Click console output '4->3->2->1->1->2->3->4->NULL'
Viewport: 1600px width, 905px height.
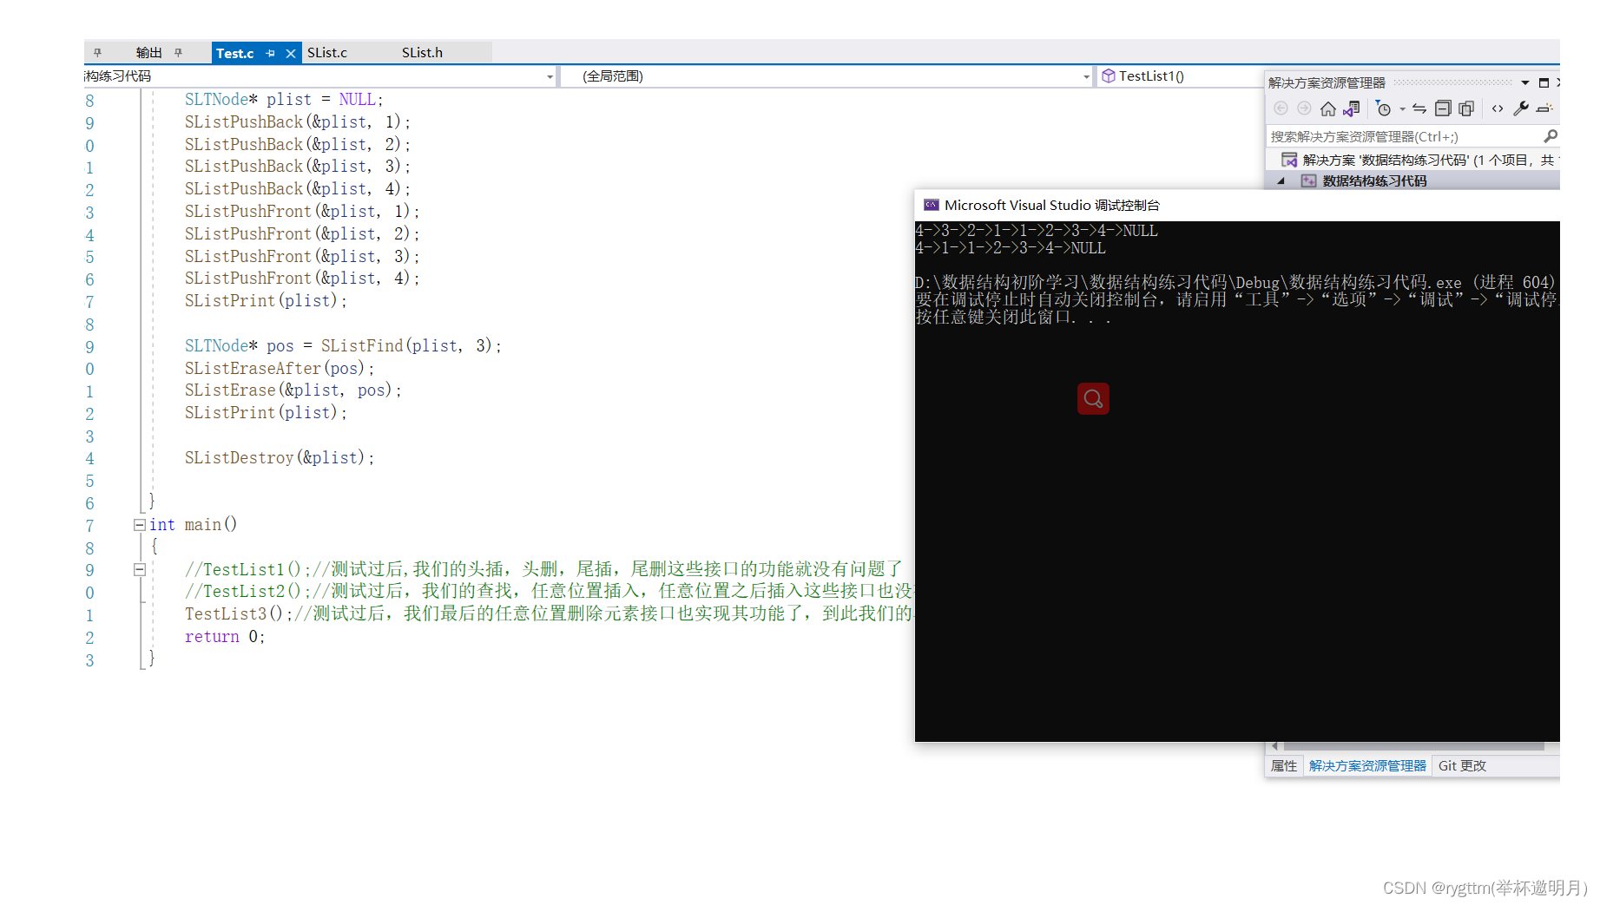tap(1037, 231)
